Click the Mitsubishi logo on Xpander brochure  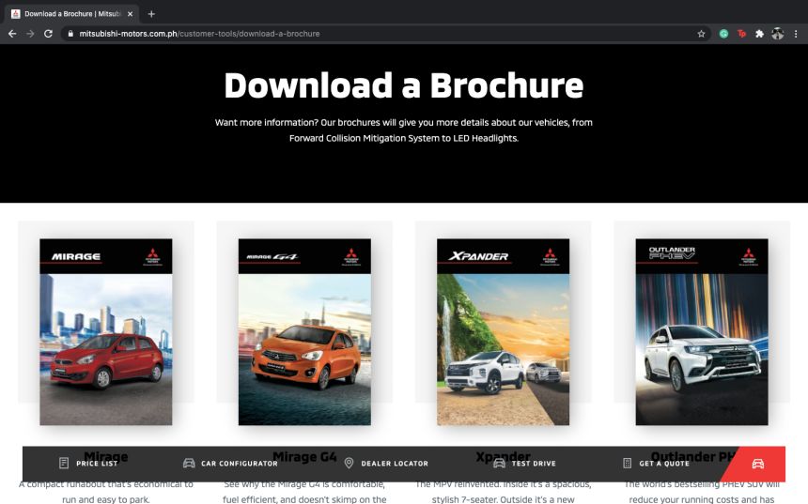(x=550, y=256)
